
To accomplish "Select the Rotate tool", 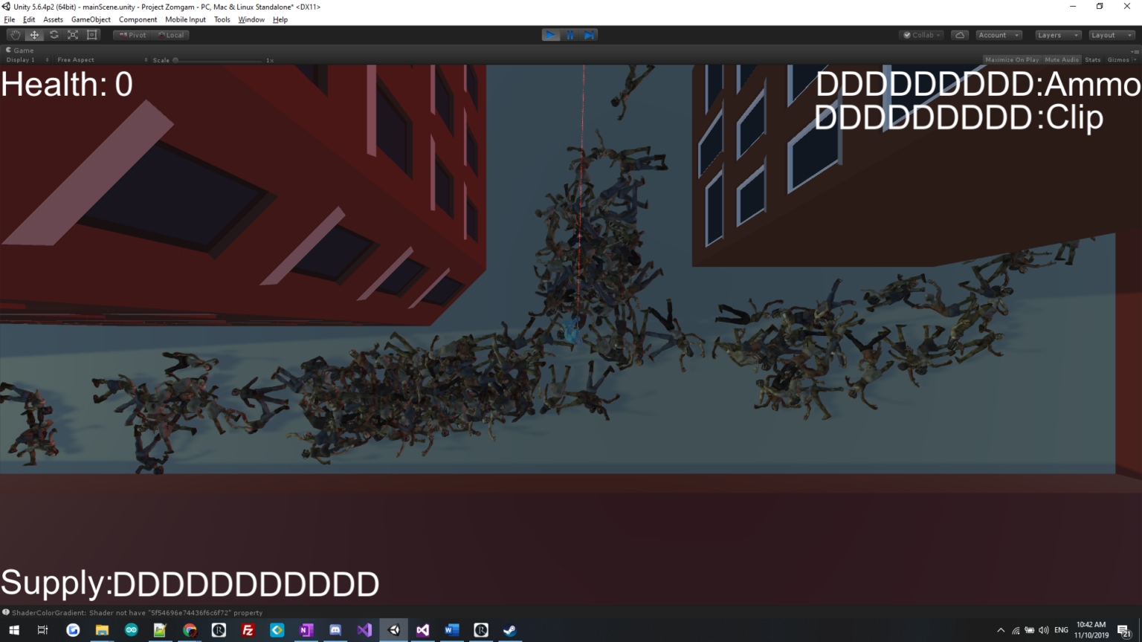I will click(x=54, y=34).
